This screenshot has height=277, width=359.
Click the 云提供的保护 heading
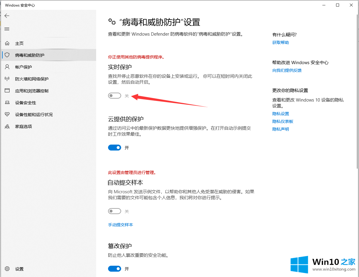coord(126,119)
